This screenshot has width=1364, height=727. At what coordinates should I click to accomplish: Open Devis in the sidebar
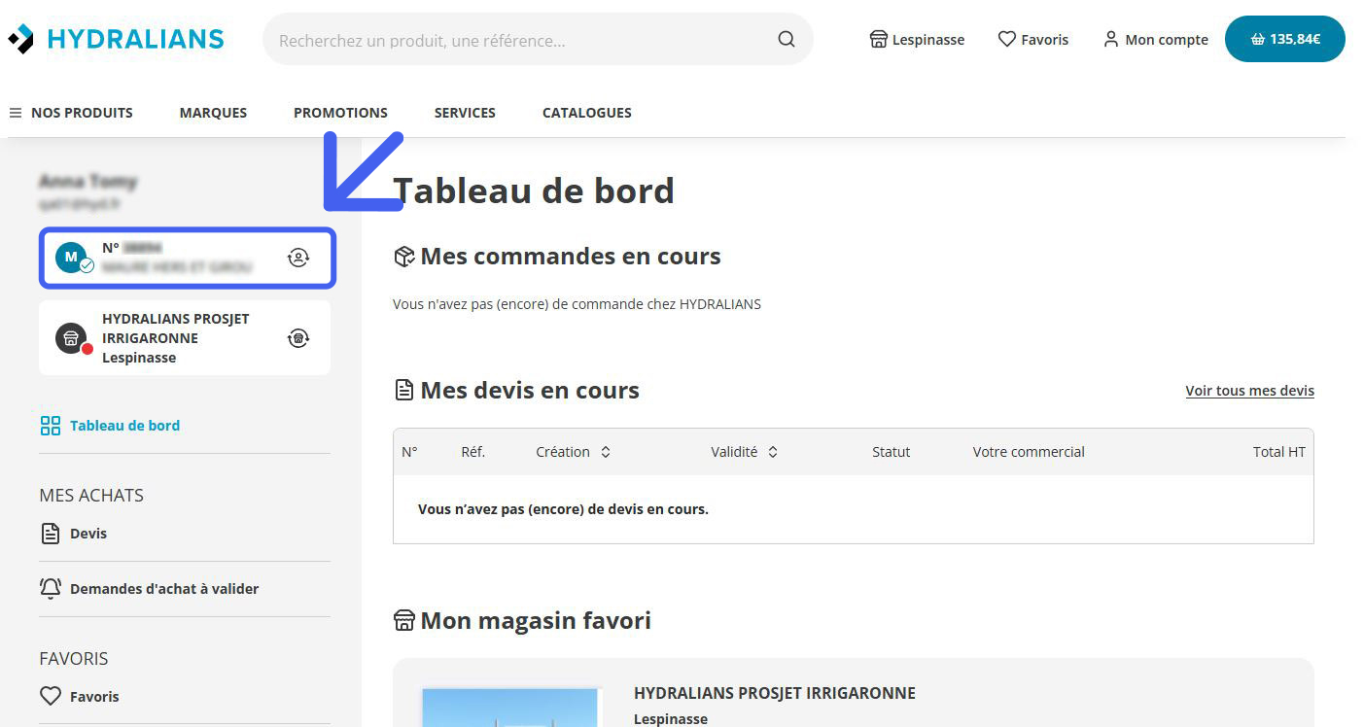tap(74, 534)
